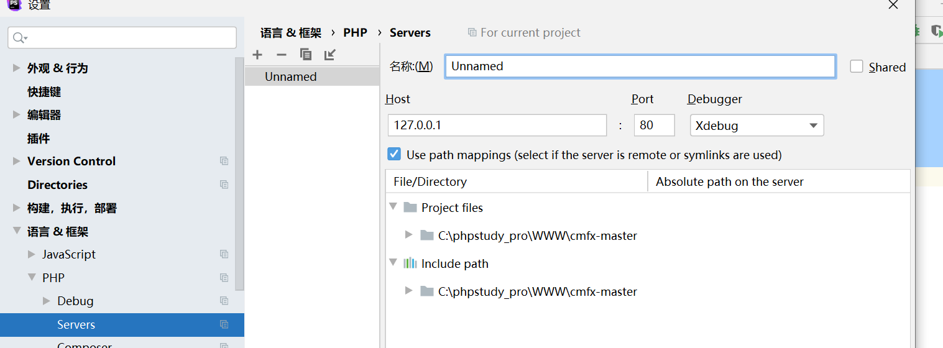The height and width of the screenshot is (348, 943).
Task: Focus the settings search box
Action: point(122,37)
